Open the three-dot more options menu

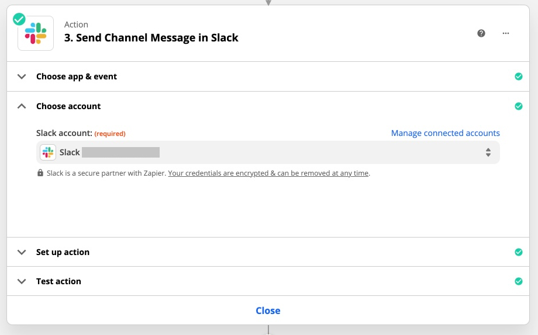coord(506,33)
